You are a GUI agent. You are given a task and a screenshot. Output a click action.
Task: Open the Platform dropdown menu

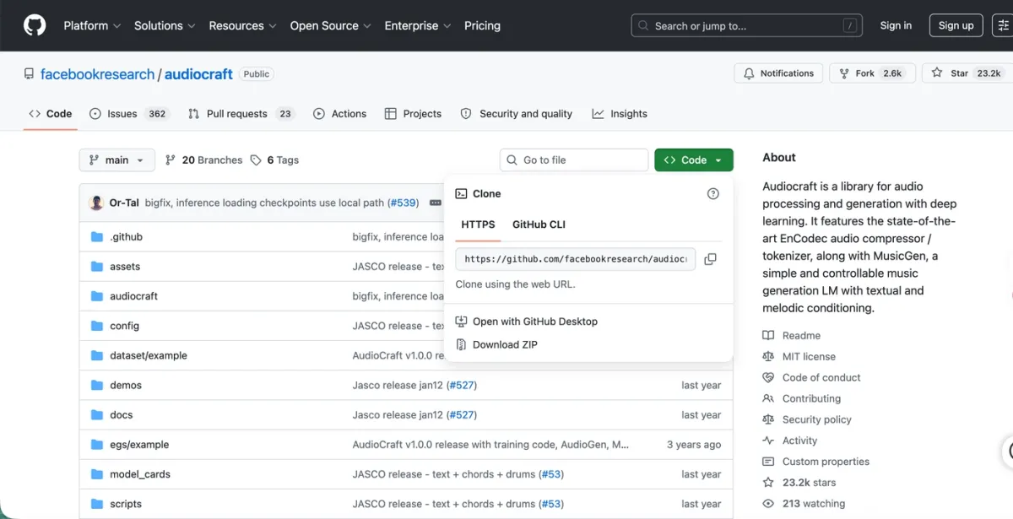pos(92,25)
